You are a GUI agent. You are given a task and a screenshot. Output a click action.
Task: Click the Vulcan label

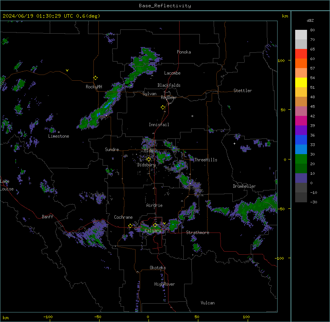tap(208, 303)
